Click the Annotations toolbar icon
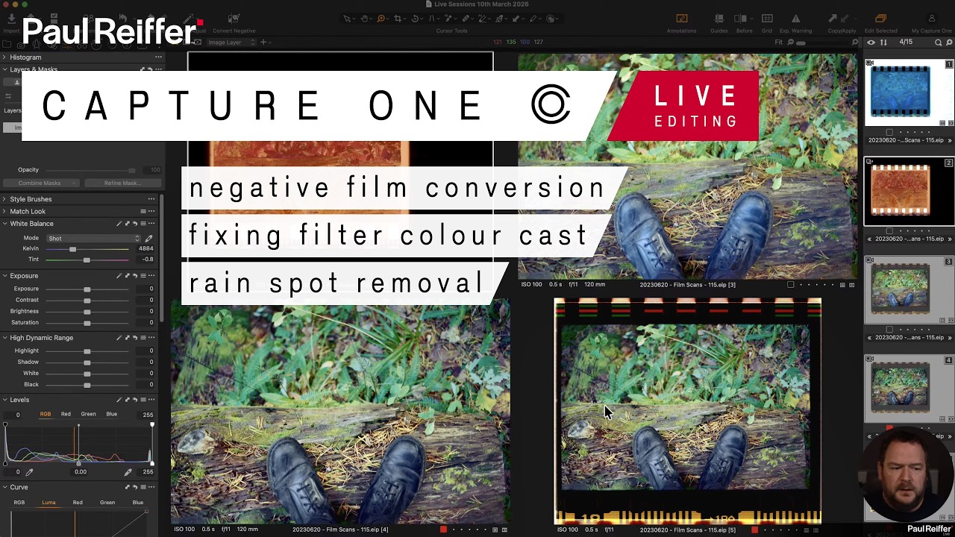The width and height of the screenshot is (955, 537). point(681,19)
